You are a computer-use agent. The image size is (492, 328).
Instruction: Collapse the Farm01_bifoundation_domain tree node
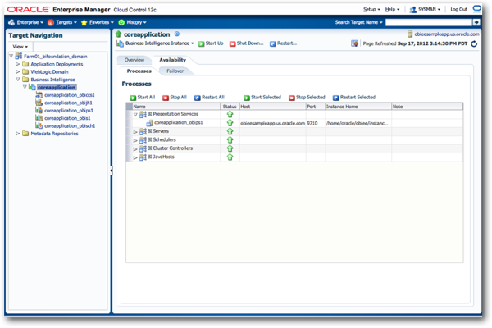(x=11, y=57)
